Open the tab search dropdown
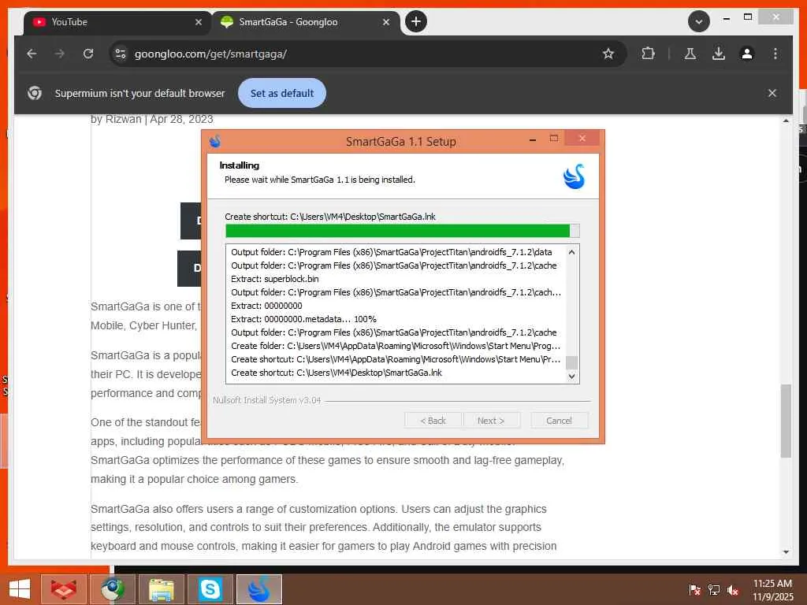Image resolution: width=807 pixels, height=605 pixels. pos(699,21)
